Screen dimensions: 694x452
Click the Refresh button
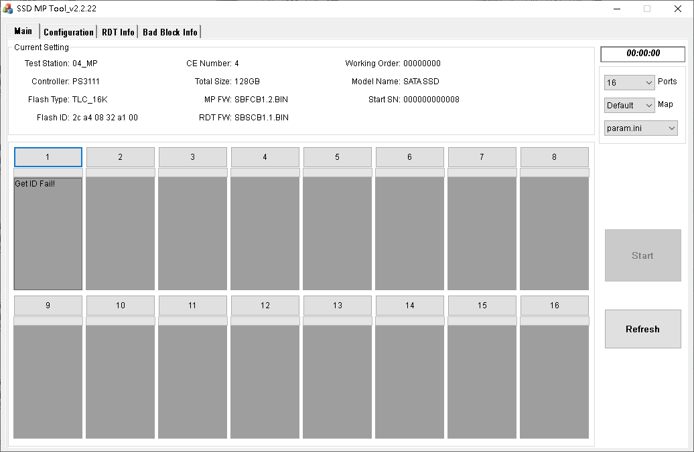642,329
